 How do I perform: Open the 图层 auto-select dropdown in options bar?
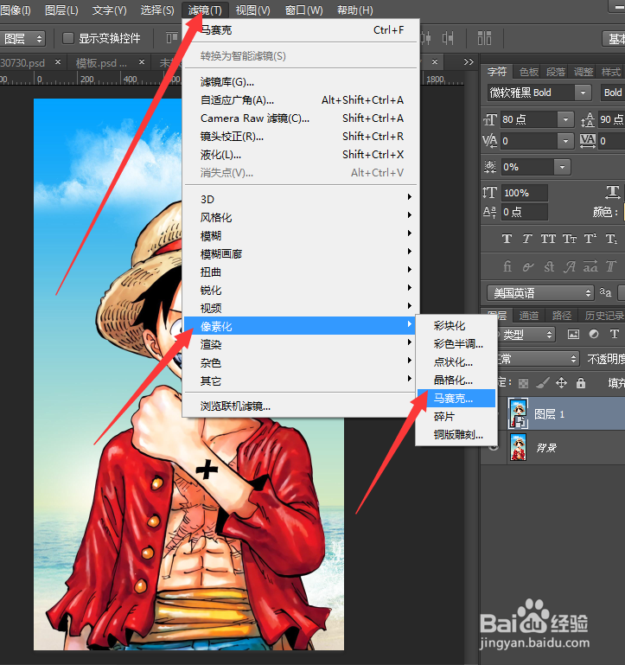coord(22,39)
